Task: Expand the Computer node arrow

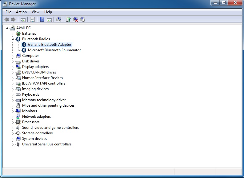Action: [x=13, y=56]
